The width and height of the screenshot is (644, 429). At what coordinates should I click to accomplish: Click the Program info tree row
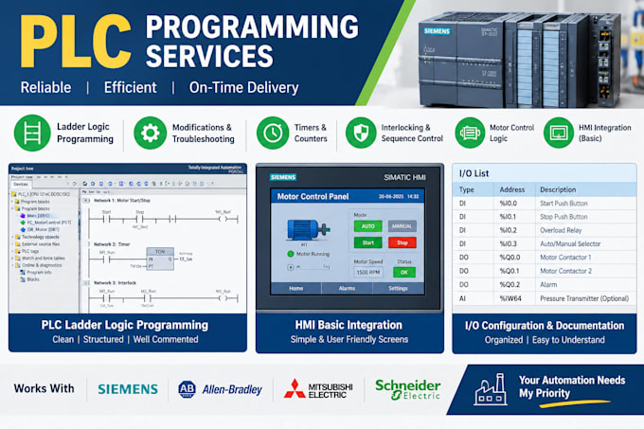[x=36, y=273]
